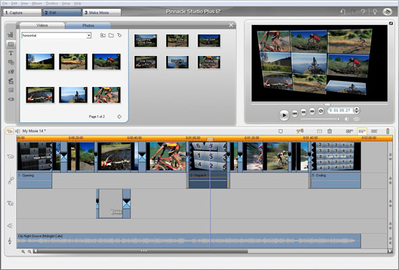Image resolution: width=399 pixels, height=270 pixels.
Task: Click the tag icon beside album folder icons
Action: coord(119,35)
